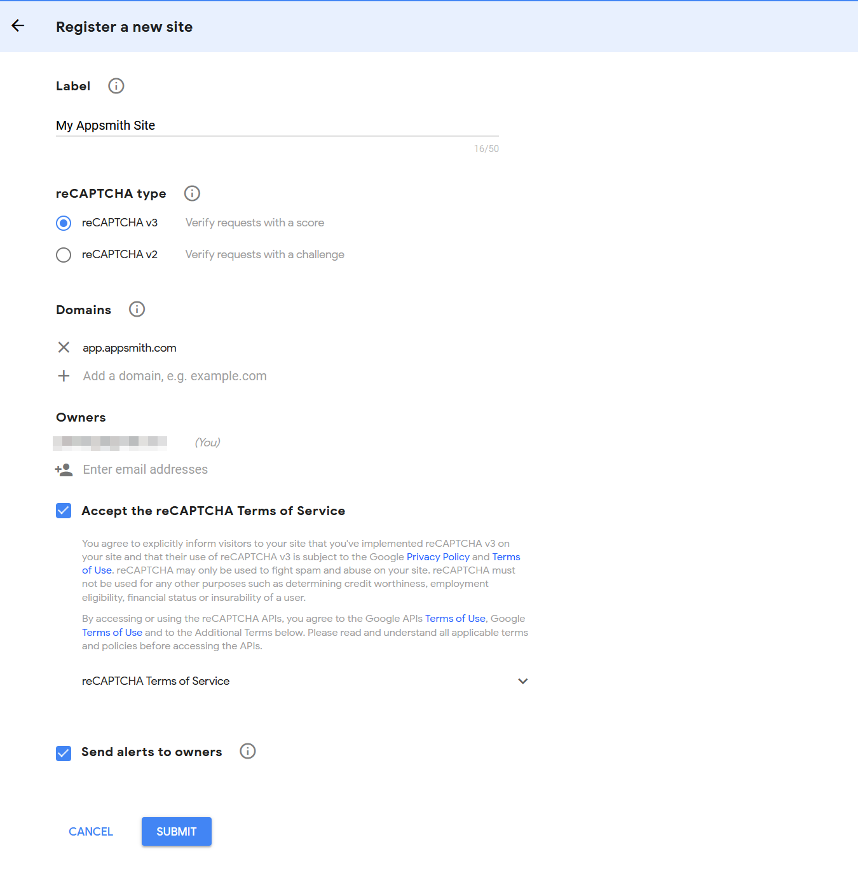Toggle the Send alerts to owners checkbox
This screenshot has width=858, height=882.
[x=64, y=754]
